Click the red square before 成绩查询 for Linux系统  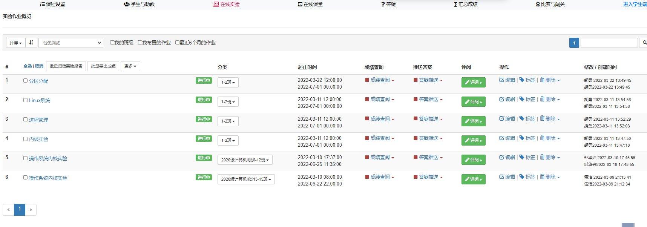[x=367, y=99]
